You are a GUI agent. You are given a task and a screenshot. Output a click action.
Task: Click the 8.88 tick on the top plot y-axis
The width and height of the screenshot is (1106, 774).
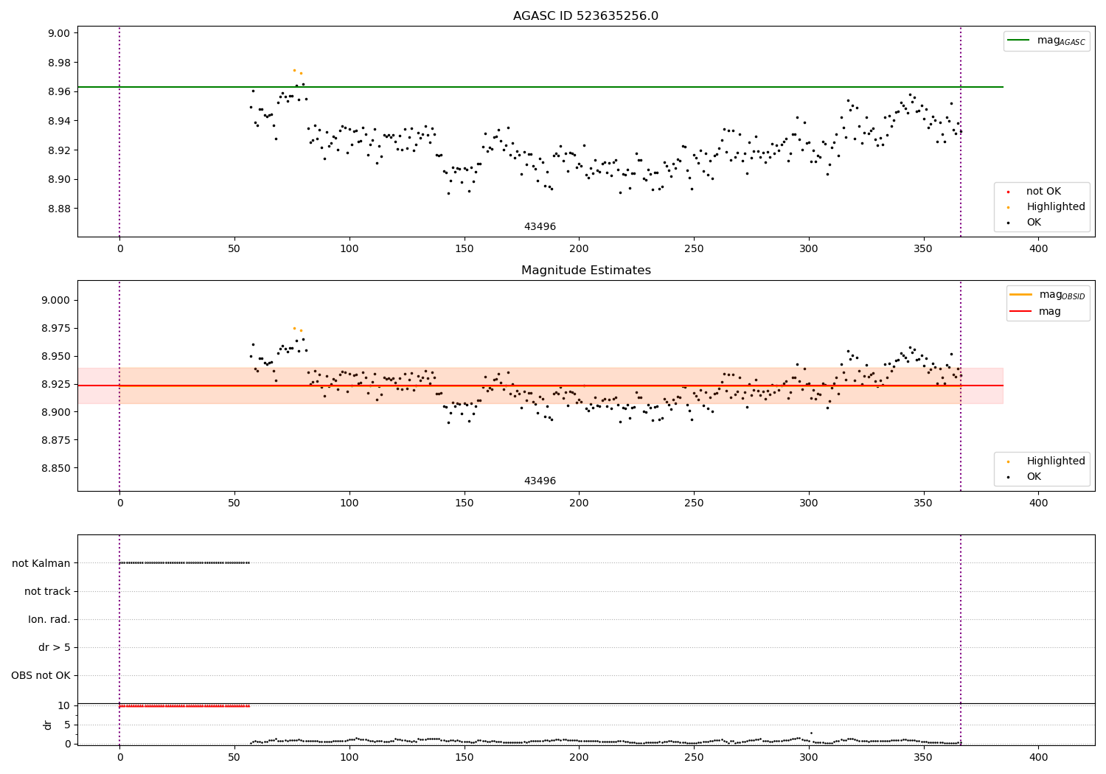(x=58, y=209)
